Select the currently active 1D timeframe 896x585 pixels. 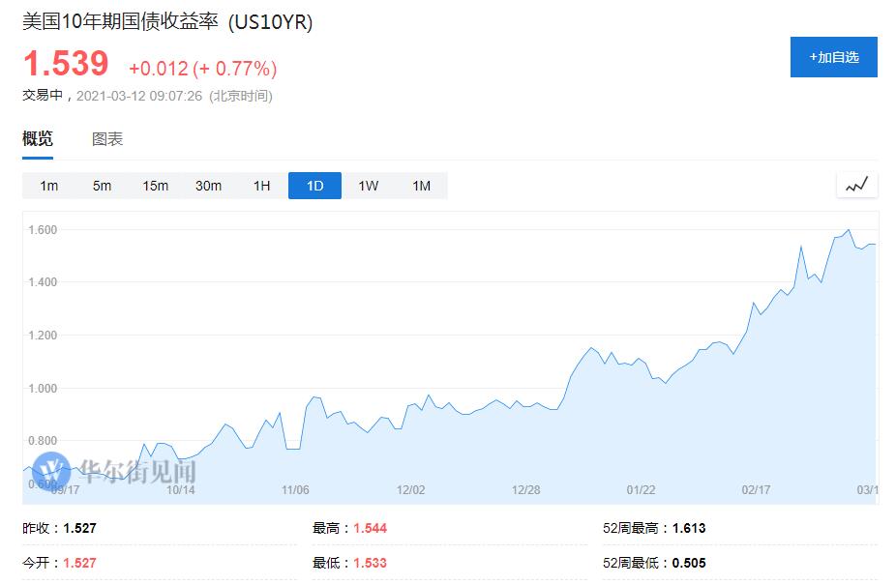[x=314, y=185]
